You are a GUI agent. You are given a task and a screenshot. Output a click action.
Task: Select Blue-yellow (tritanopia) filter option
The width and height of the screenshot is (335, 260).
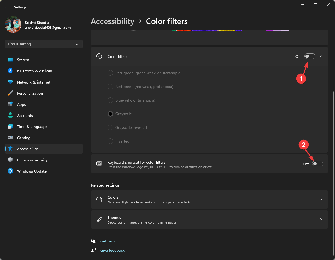110,100
